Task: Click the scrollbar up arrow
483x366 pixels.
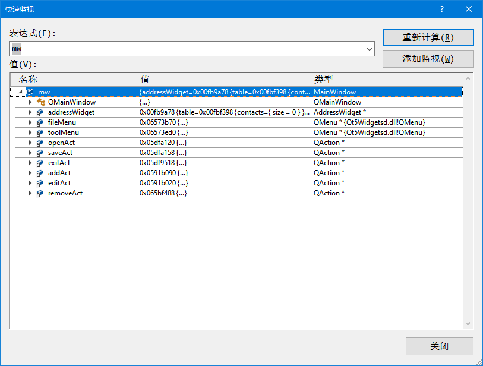Action: [x=468, y=79]
